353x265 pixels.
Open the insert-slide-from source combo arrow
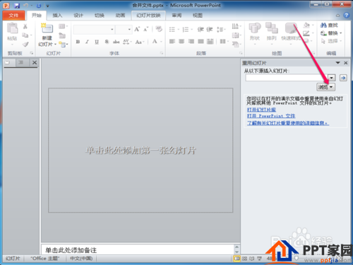click(331, 78)
